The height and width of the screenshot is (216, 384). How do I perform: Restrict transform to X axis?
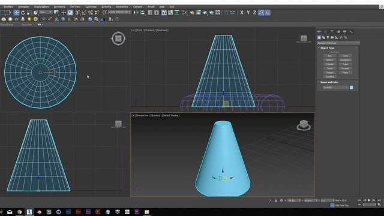pos(242,13)
